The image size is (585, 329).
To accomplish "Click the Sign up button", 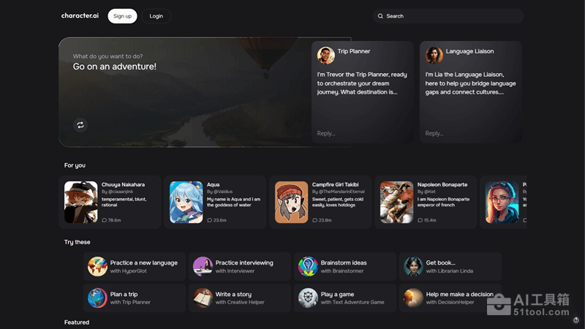I will 122,16.
